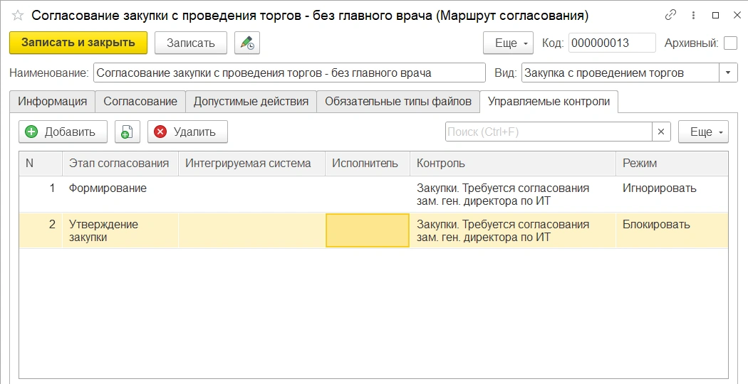Image resolution: width=748 pixels, height=384 pixels.
Task: Click Игнорировать mode cell
Action: click(x=672, y=194)
